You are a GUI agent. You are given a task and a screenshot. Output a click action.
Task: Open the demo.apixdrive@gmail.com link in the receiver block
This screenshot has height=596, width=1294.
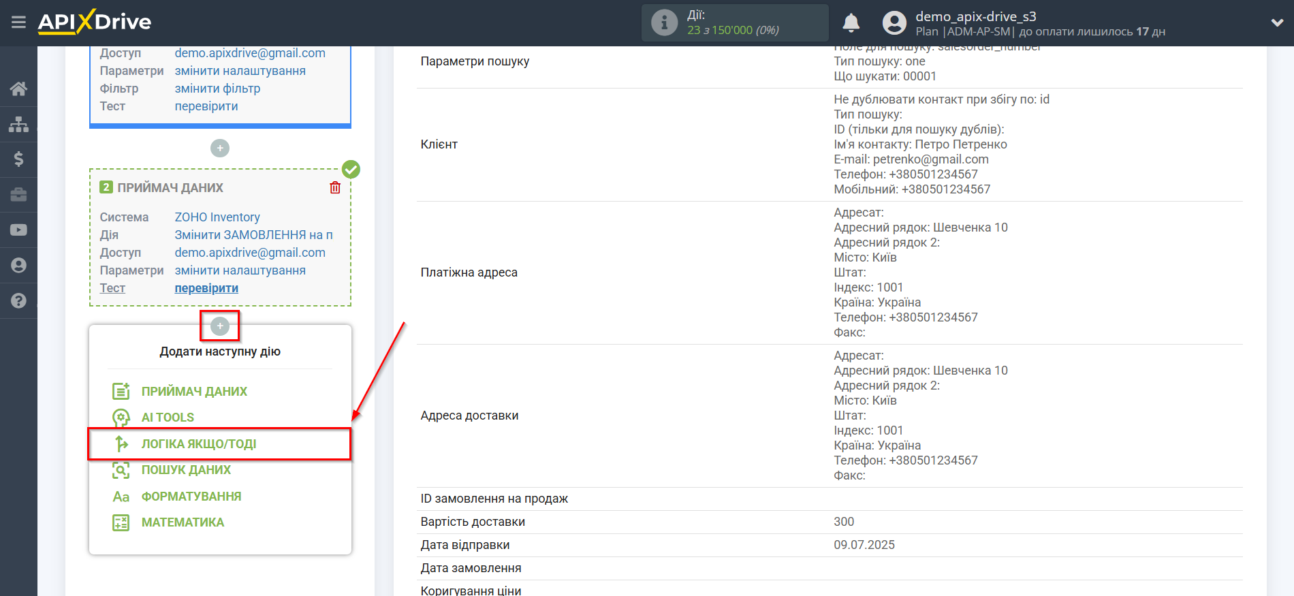coord(250,253)
